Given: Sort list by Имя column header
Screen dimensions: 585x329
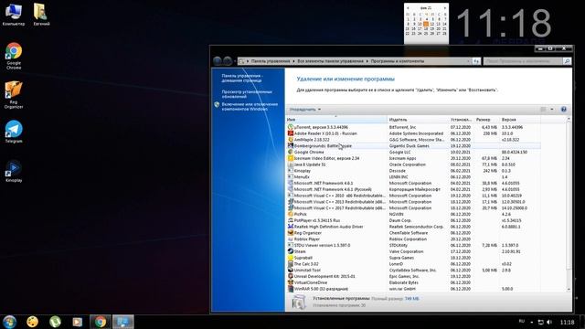Looking at the screenshot, I should [x=336, y=120].
